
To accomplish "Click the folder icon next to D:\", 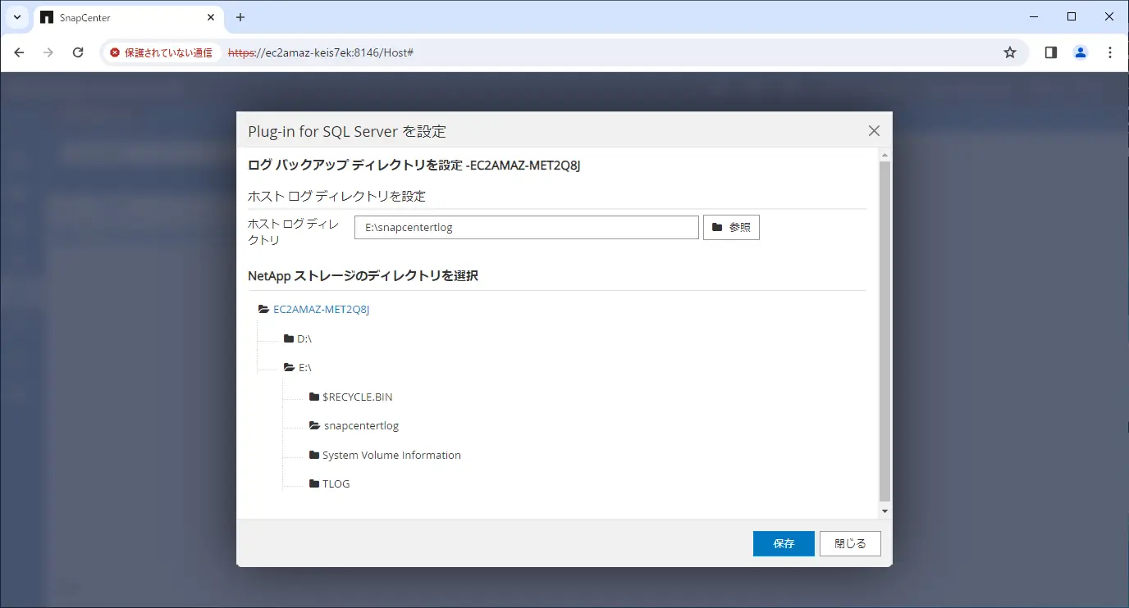I will [289, 338].
